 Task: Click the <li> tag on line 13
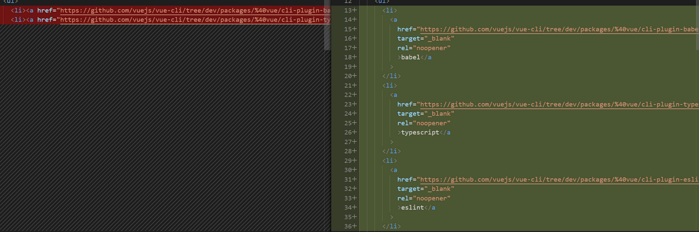pos(390,10)
